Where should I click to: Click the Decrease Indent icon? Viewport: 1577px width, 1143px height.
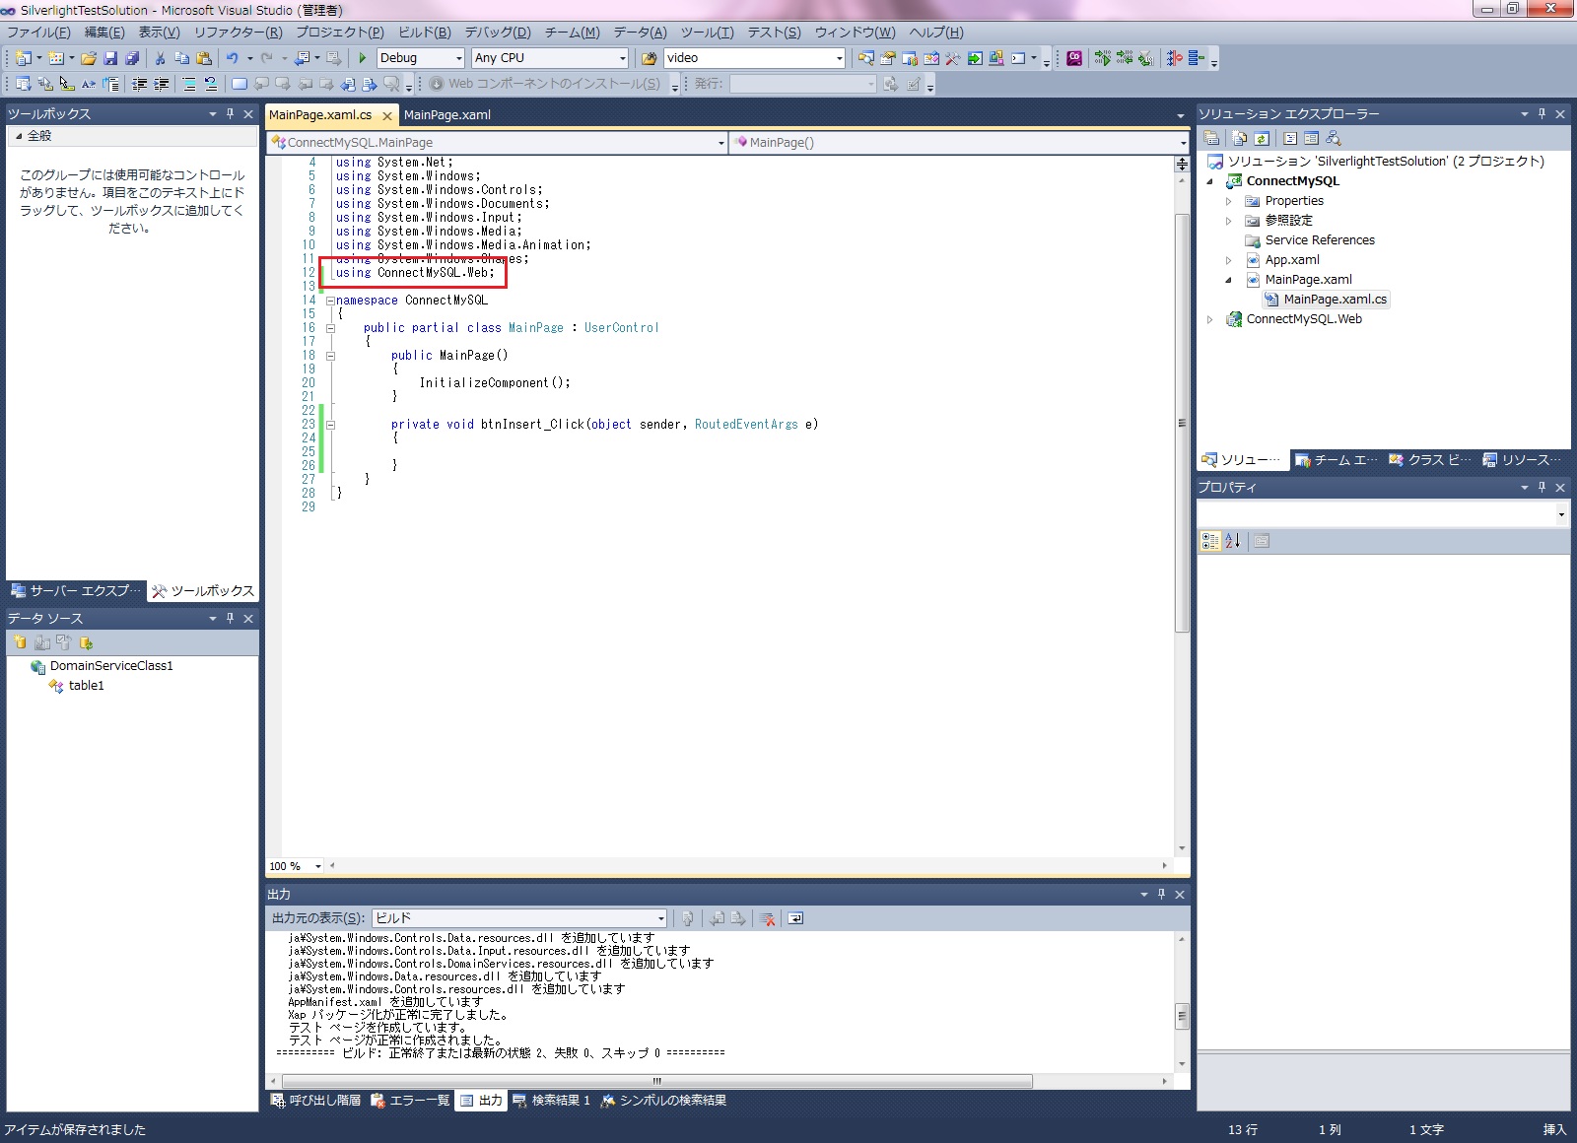pos(139,84)
